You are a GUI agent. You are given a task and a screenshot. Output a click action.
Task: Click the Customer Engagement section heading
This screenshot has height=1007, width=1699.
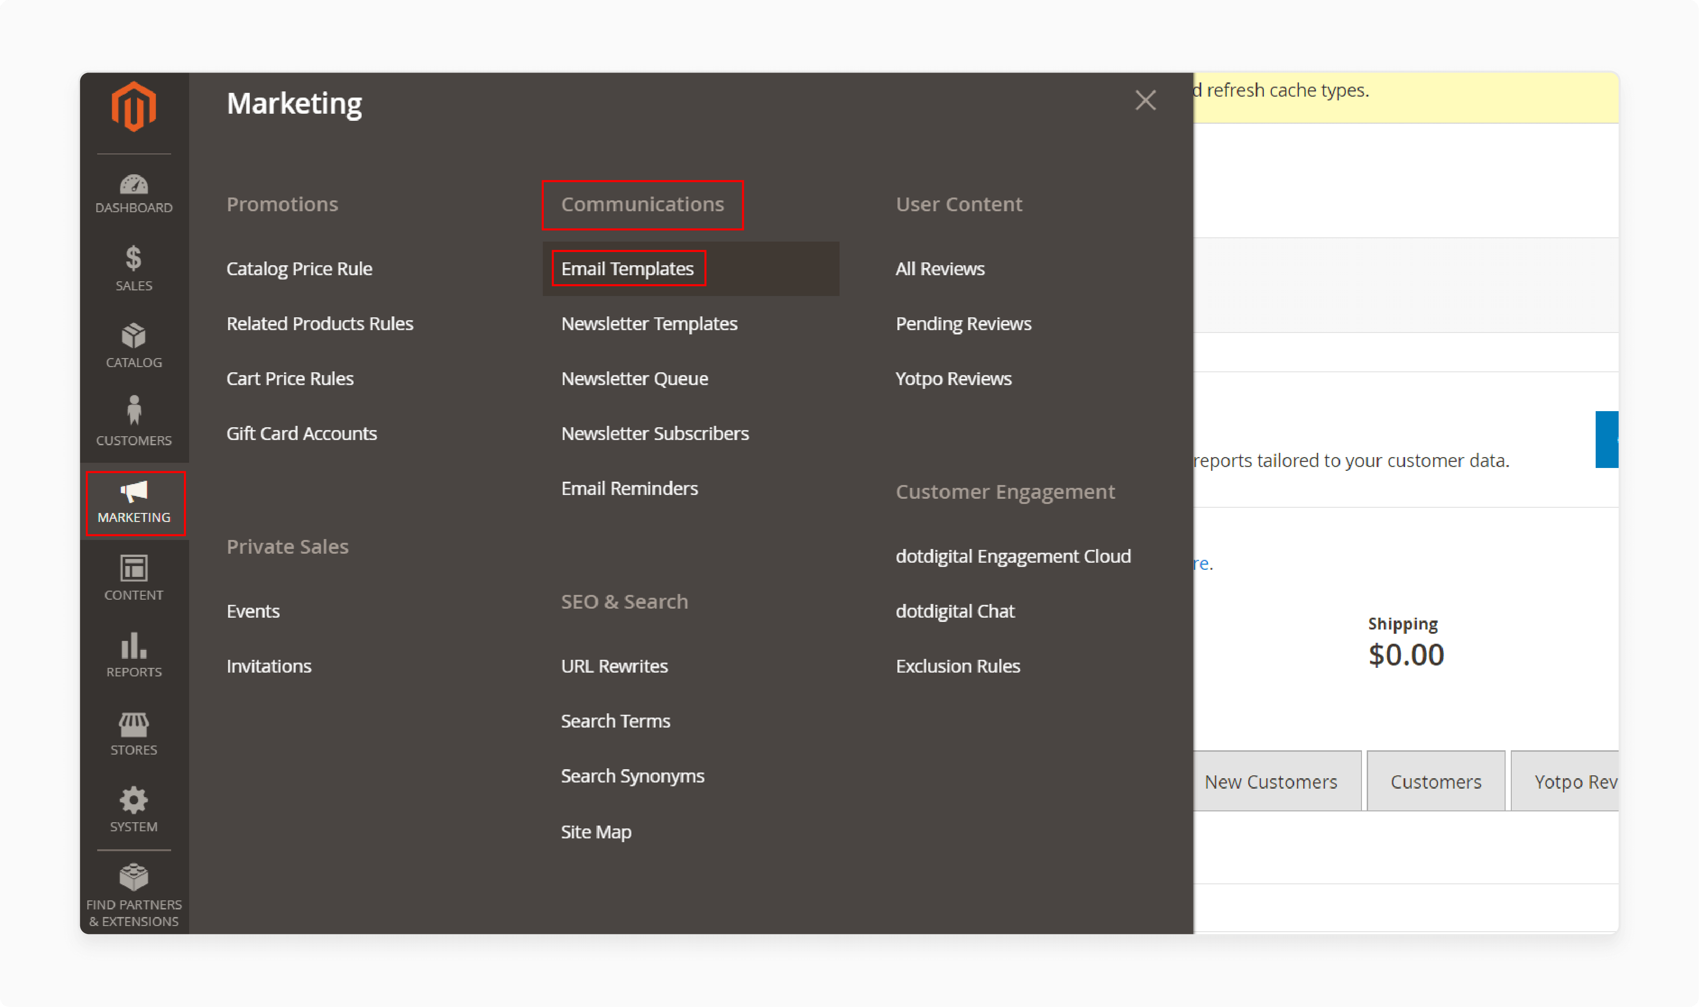[x=1005, y=492]
